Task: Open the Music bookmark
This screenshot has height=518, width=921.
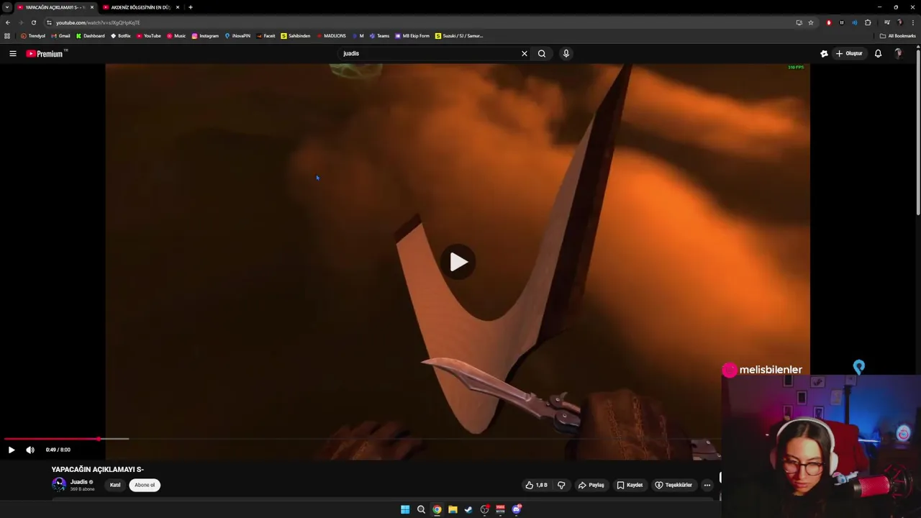Action: [176, 36]
